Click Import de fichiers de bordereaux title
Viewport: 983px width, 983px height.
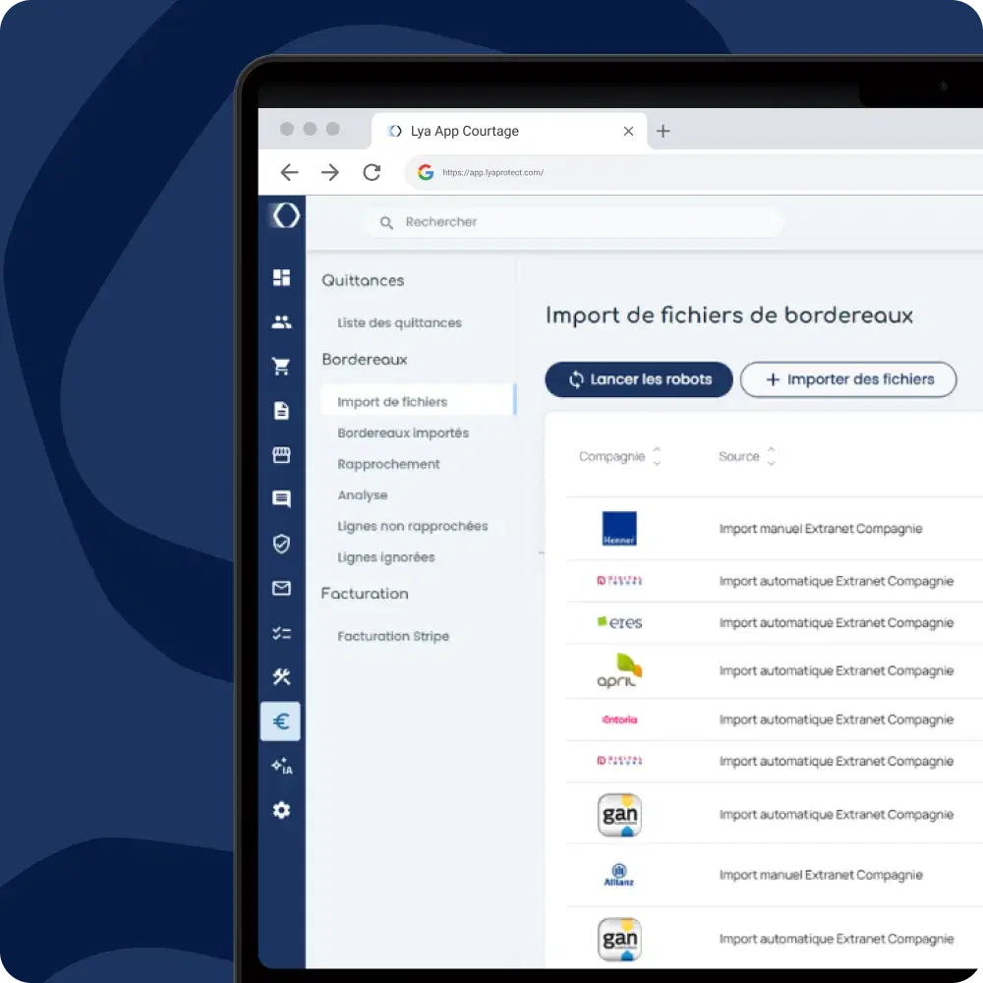[729, 316]
